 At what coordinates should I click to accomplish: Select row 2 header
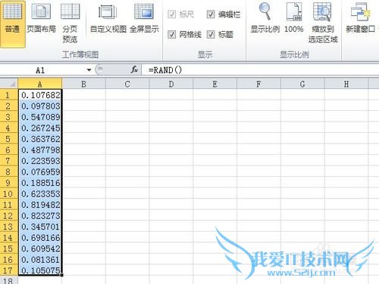[9, 106]
